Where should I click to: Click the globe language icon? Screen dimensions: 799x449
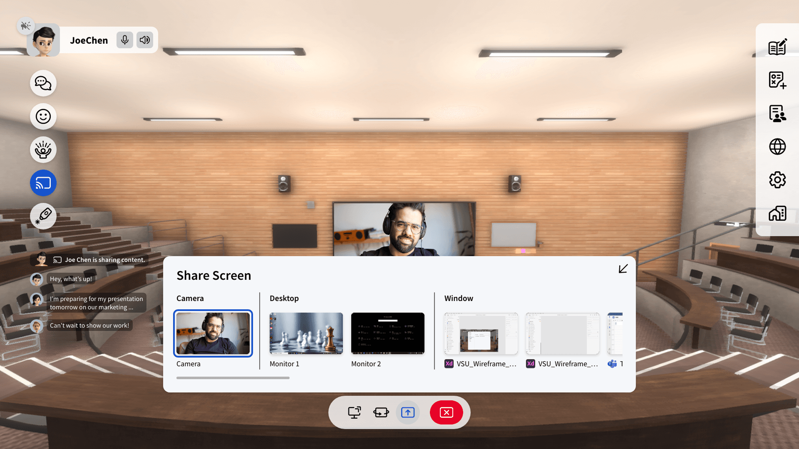coord(777,147)
